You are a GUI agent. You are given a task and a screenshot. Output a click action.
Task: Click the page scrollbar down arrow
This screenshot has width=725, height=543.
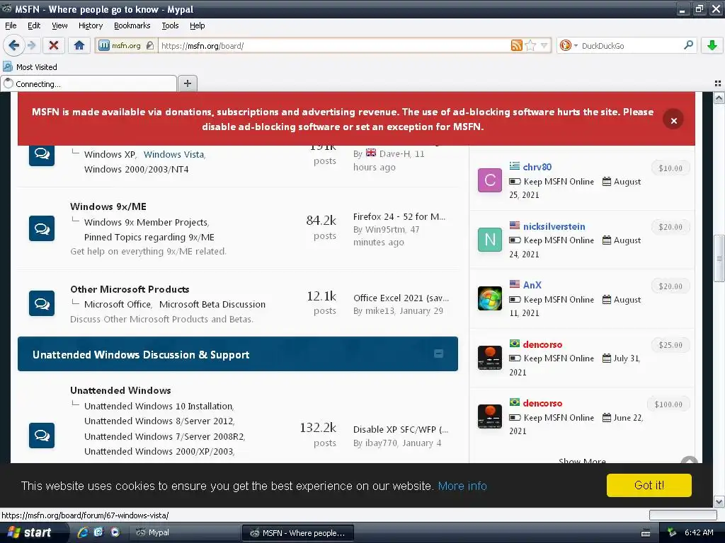tap(719, 501)
